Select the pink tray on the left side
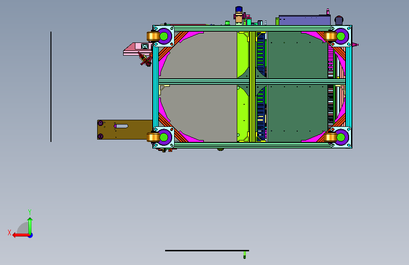The height and width of the screenshot is (265, 409). click(137, 50)
